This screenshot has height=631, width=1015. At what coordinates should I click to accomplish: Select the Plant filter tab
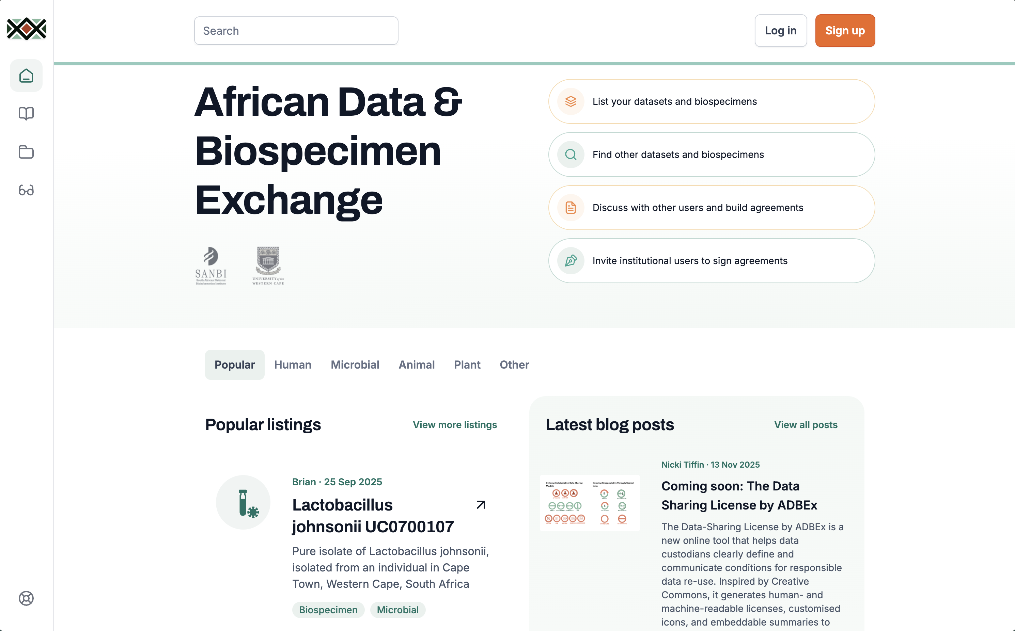[467, 364]
